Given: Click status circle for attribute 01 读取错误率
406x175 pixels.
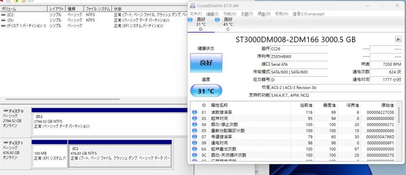Looking at the screenshot, I should [195, 112].
